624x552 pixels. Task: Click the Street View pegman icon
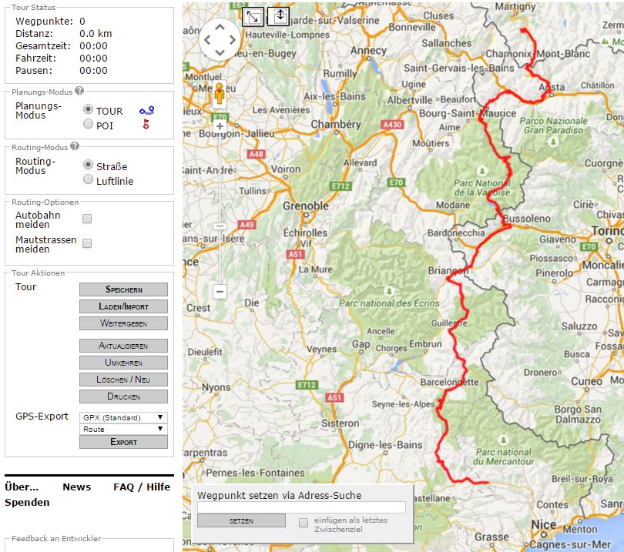tap(220, 95)
